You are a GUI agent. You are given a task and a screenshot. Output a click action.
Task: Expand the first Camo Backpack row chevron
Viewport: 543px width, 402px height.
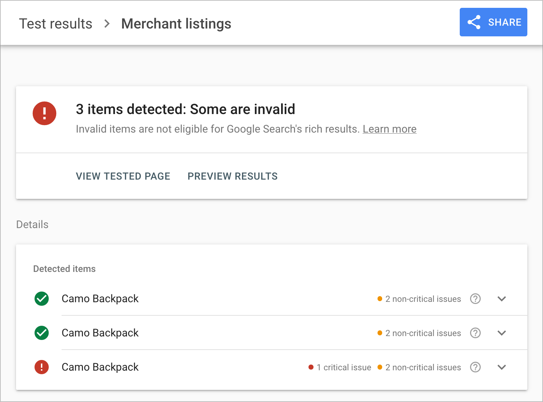[502, 299]
